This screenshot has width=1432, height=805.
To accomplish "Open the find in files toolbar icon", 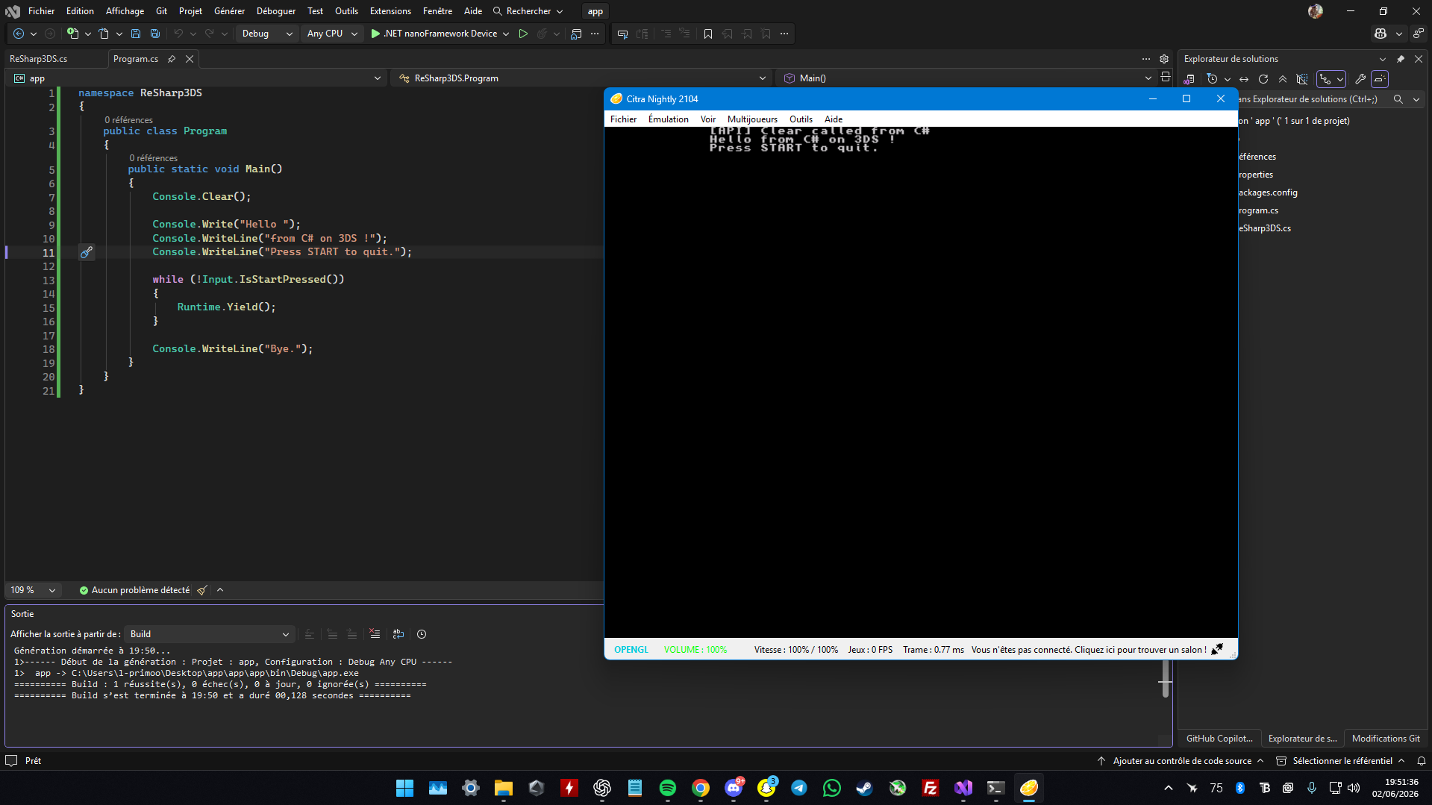I will [x=576, y=34].
